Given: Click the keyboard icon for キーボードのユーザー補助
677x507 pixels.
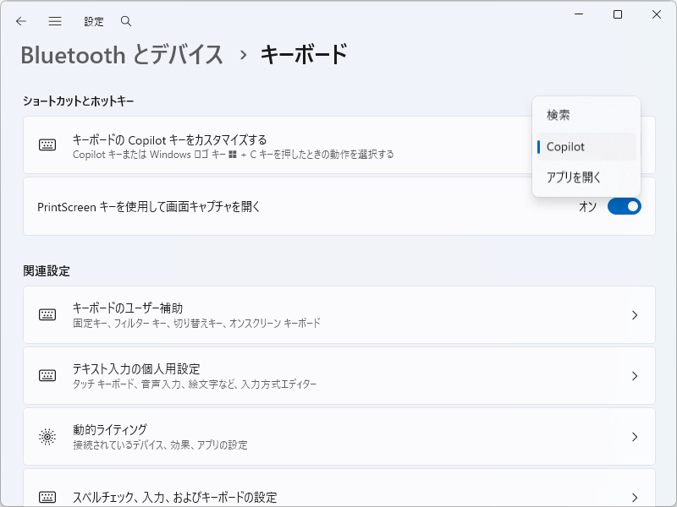Looking at the screenshot, I should pyautogui.click(x=47, y=314).
